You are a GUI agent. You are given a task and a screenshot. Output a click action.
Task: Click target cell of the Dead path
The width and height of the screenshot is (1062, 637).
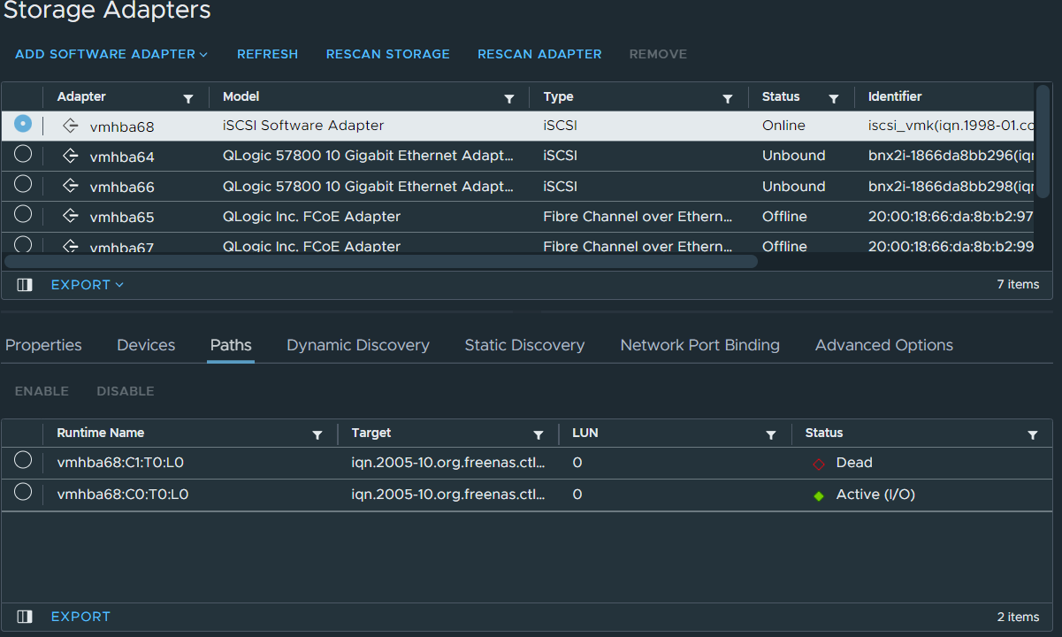coord(448,463)
